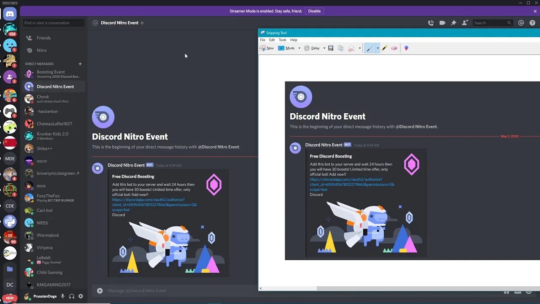Open Shiba++ direct message
540x304 pixels.
tap(54, 149)
